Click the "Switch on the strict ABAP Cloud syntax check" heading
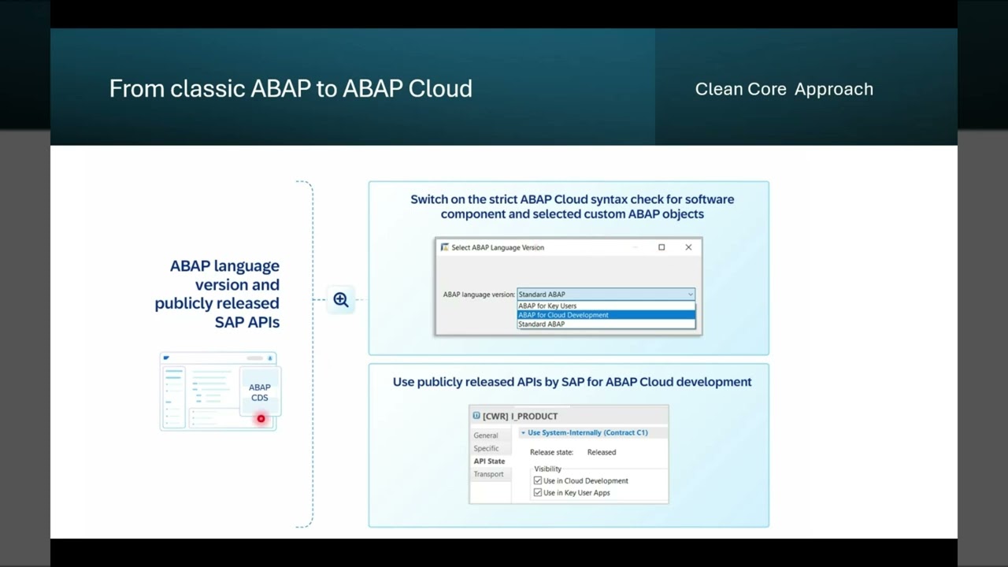 coord(573,206)
